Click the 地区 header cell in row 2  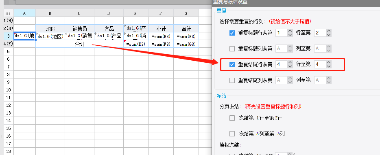[x=50, y=28]
